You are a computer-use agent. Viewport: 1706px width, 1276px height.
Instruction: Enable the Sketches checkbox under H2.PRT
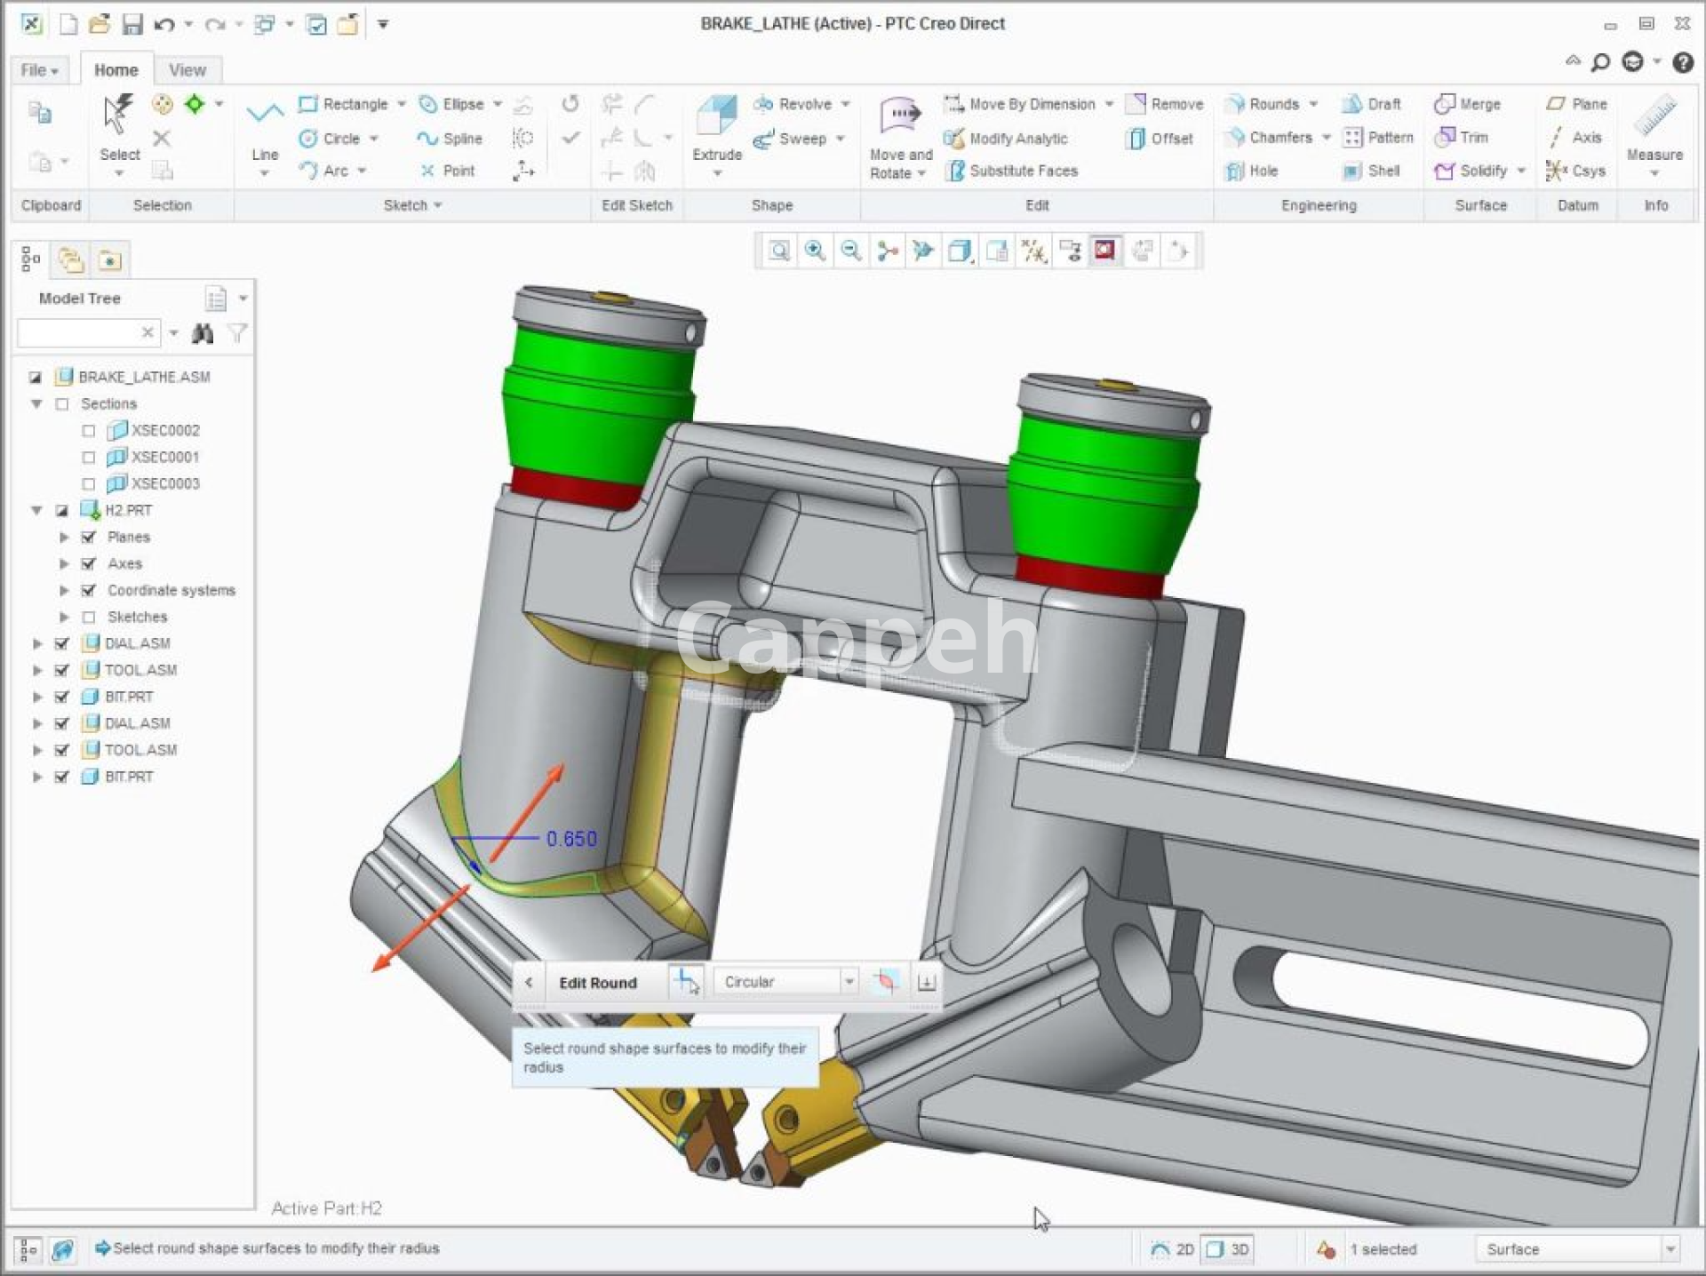pos(89,617)
